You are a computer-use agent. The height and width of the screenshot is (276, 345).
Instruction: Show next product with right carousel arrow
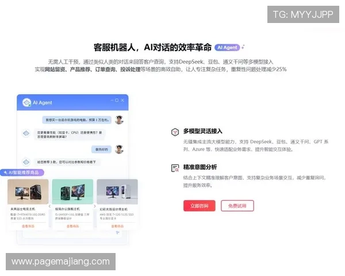95,206
